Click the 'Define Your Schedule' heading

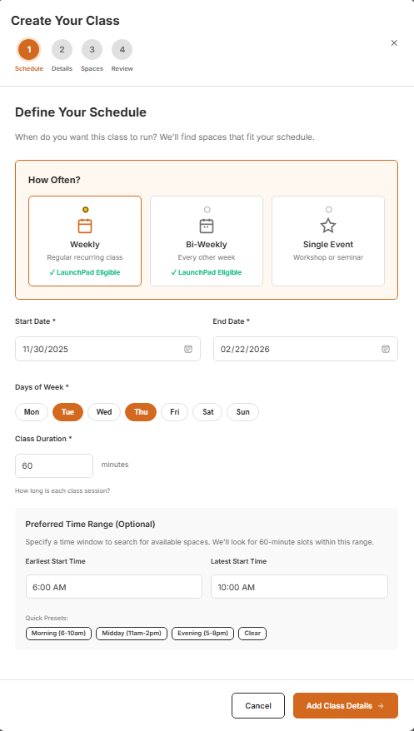click(81, 112)
